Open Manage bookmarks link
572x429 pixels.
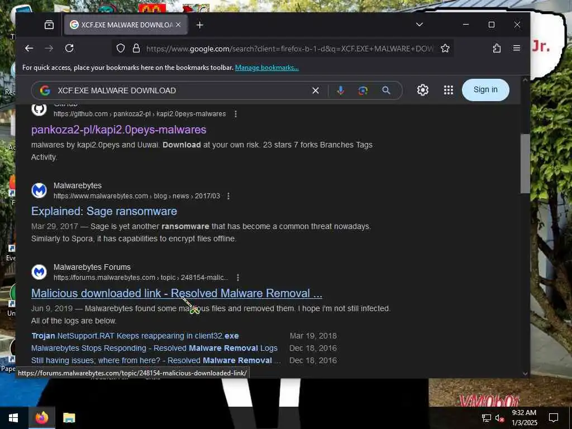tap(266, 68)
